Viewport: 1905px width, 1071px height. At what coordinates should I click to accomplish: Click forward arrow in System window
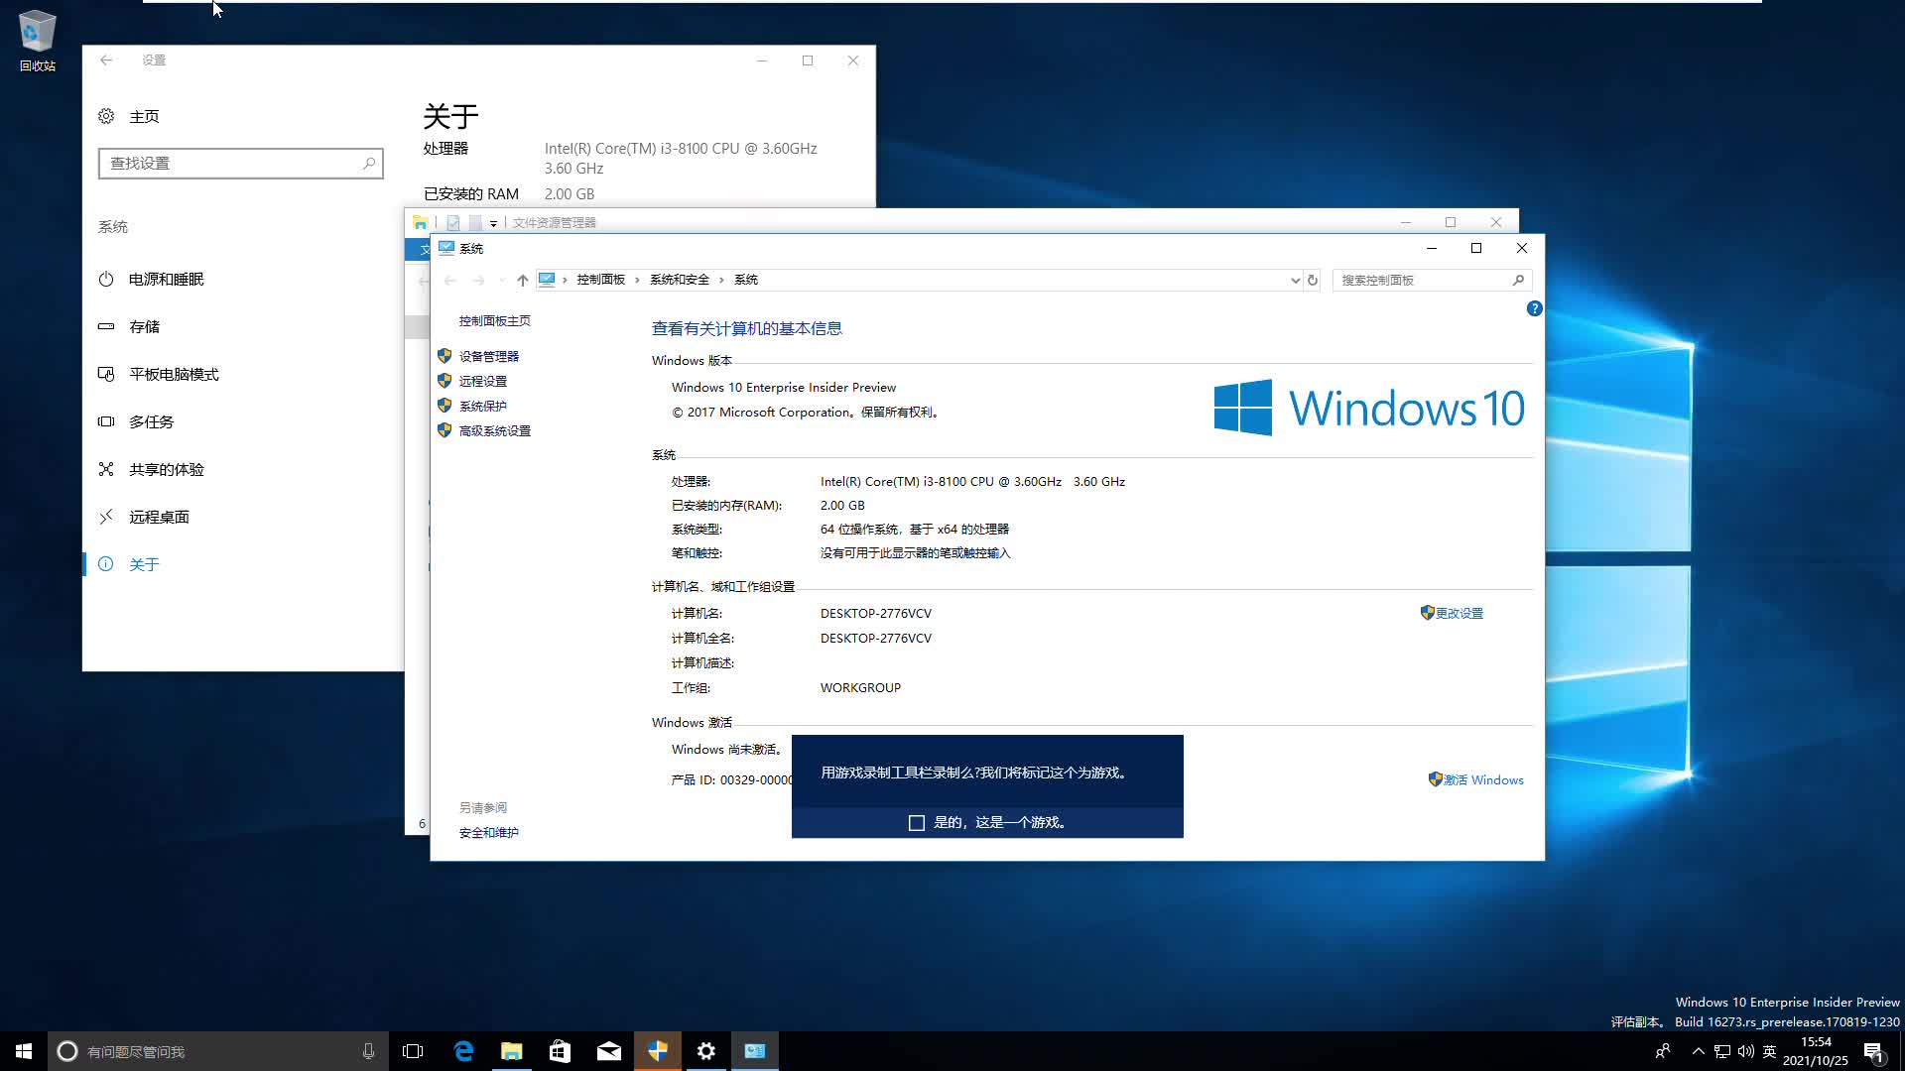(478, 281)
